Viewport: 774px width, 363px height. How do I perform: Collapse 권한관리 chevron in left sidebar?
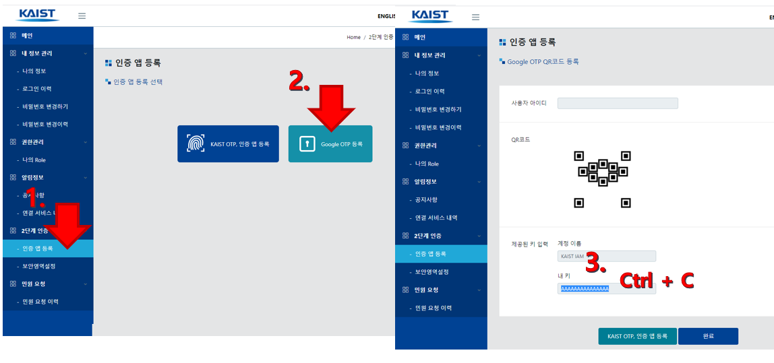coord(85,142)
